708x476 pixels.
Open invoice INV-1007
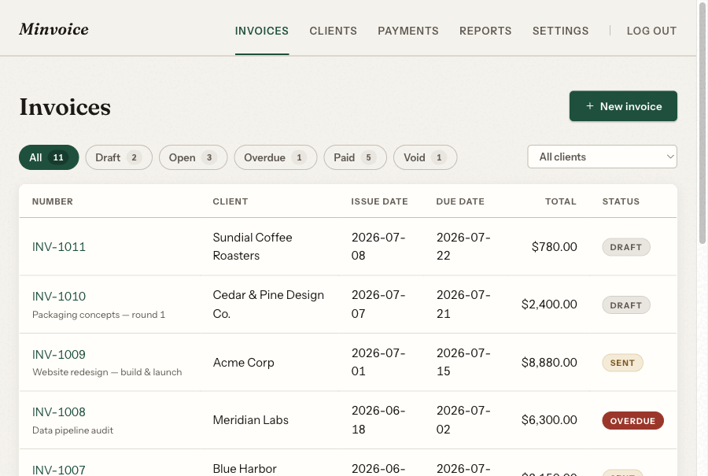tap(59, 470)
